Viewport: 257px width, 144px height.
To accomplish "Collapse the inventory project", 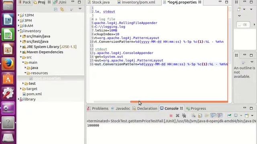I will tap(18, 31).
